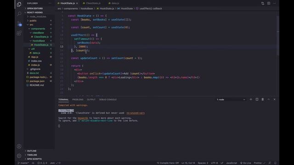Click the Prettier status item

[x=260, y=163]
